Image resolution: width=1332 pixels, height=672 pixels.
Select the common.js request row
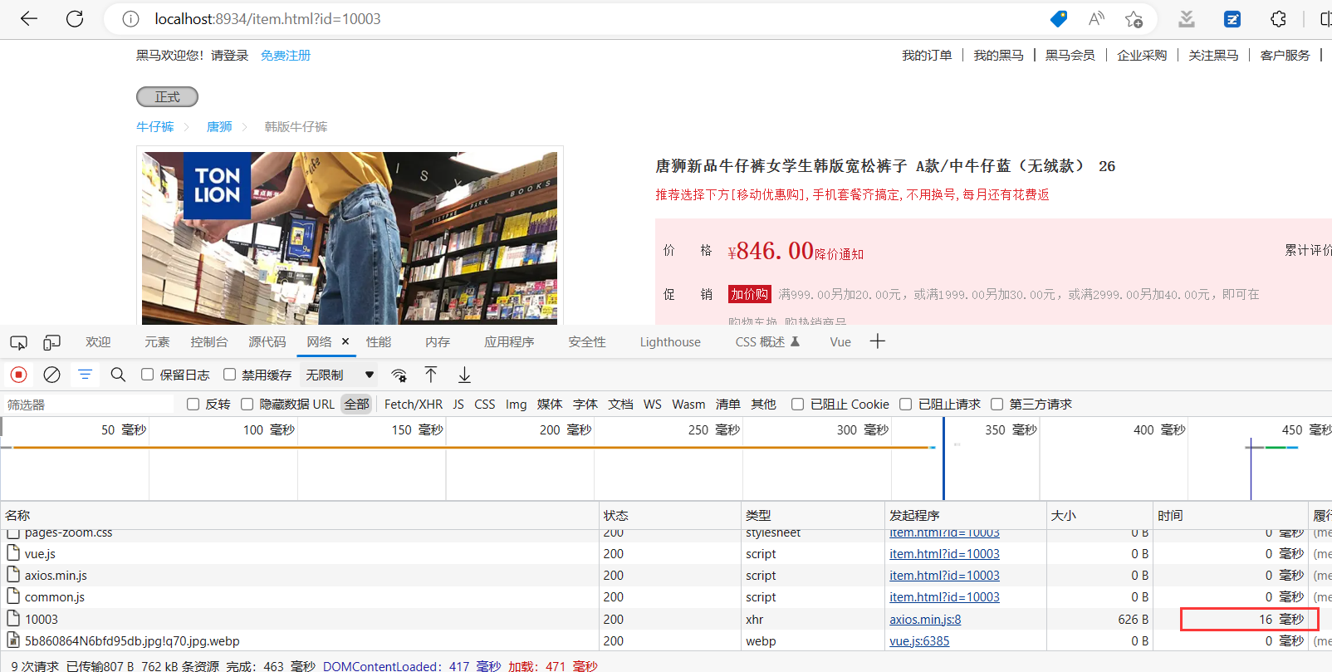[666, 596]
